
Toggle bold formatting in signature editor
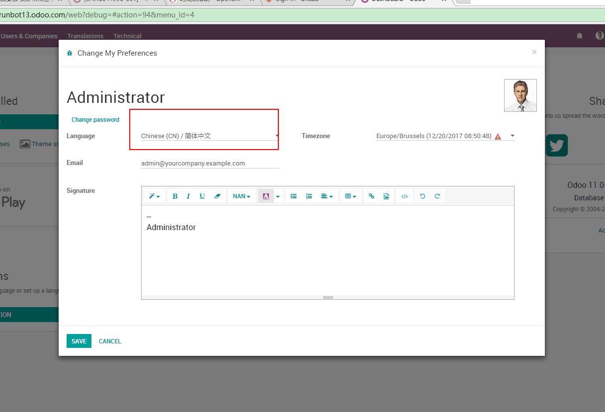[x=175, y=196]
